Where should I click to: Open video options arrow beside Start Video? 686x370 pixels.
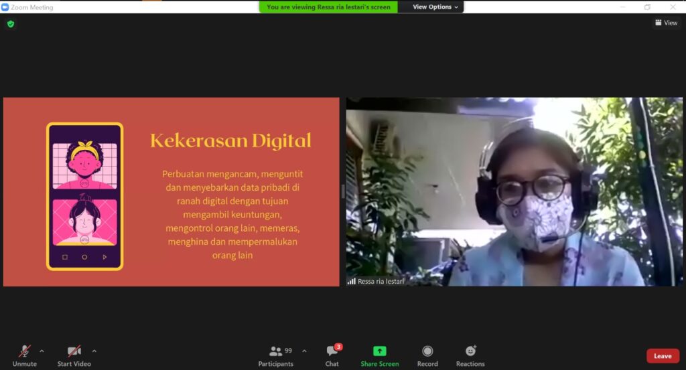point(94,351)
